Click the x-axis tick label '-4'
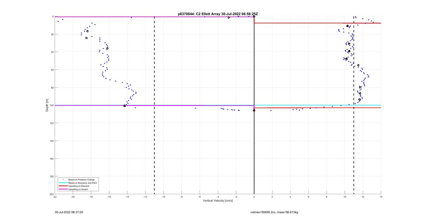This screenshot has width=421, height=218. [x=218, y=197]
